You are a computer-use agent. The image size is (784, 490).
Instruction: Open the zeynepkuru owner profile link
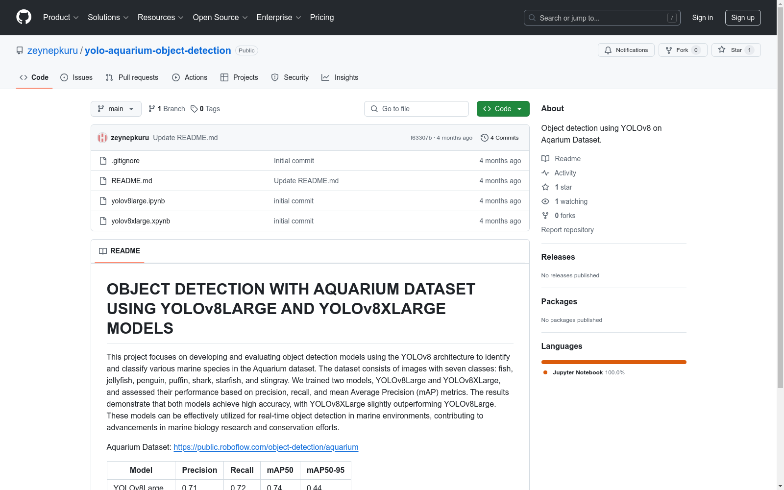click(52, 50)
